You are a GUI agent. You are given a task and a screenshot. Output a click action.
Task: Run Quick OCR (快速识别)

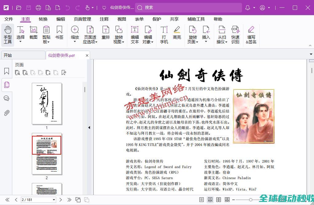point(235,34)
